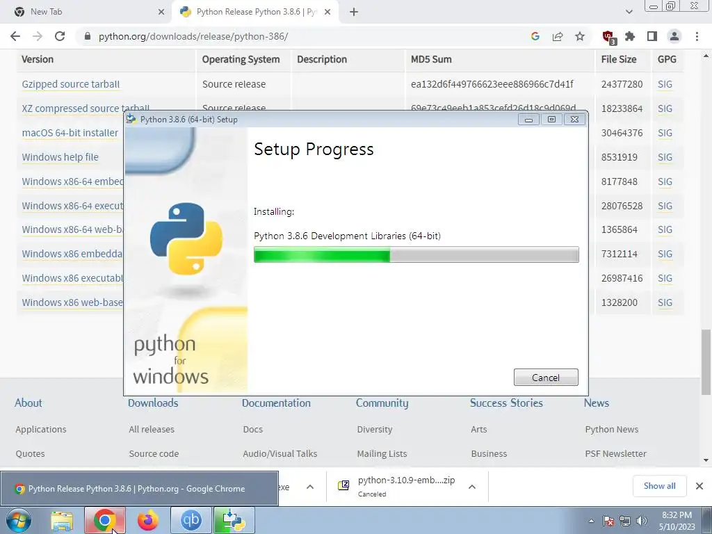This screenshot has height=534, width=712.
Task: Cancel the Python 3.8.6 installation
Action: tap(546, 378)
